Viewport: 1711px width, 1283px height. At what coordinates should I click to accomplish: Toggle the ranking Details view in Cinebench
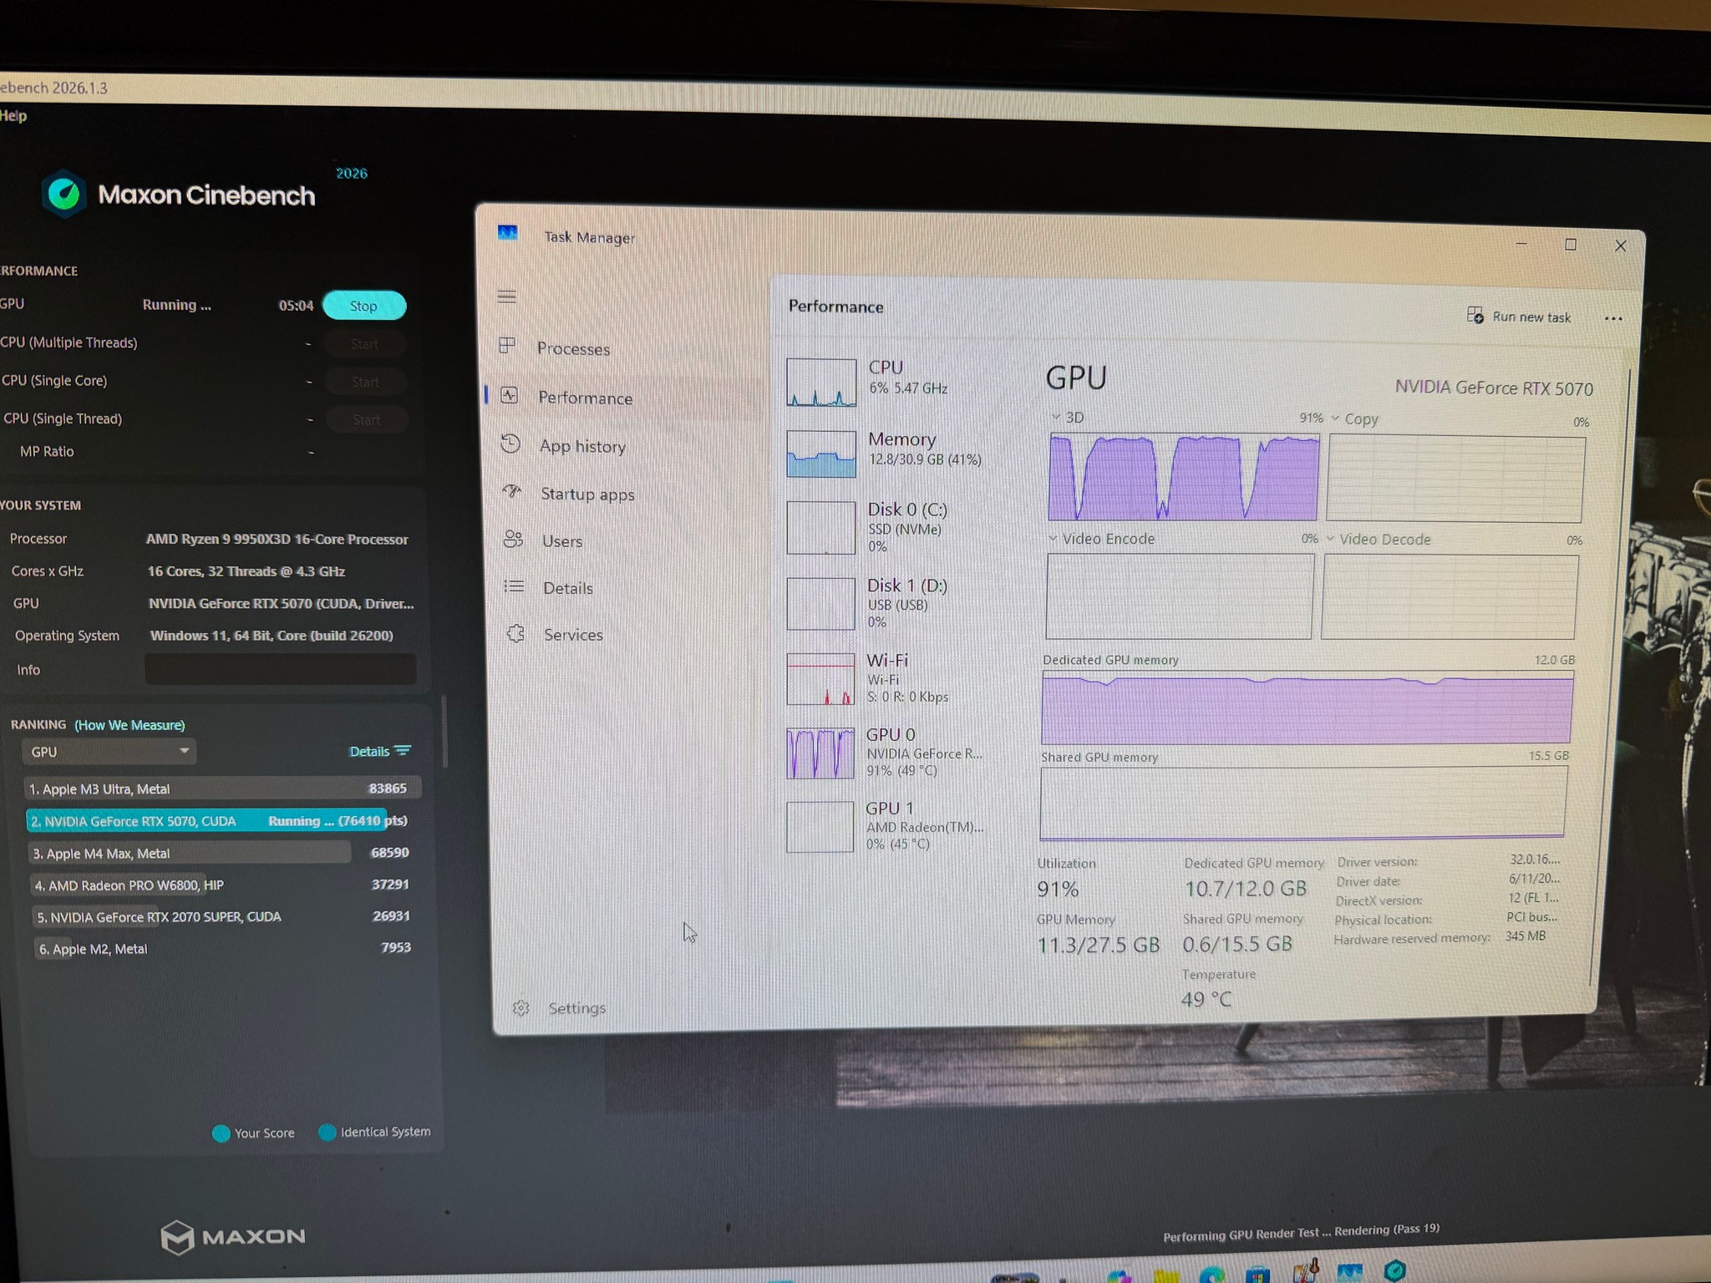380,751
